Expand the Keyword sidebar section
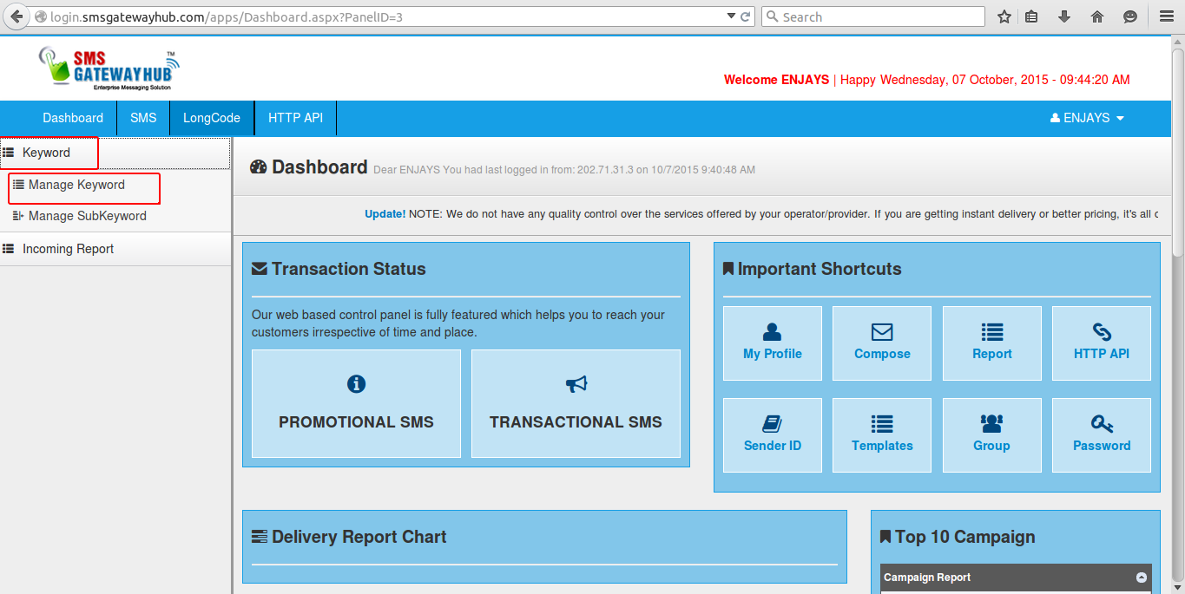 click(x=115, y=153)
